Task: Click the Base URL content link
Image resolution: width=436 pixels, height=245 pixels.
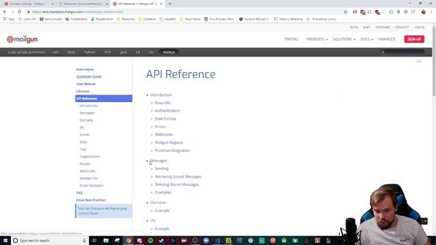Action: 163,103
